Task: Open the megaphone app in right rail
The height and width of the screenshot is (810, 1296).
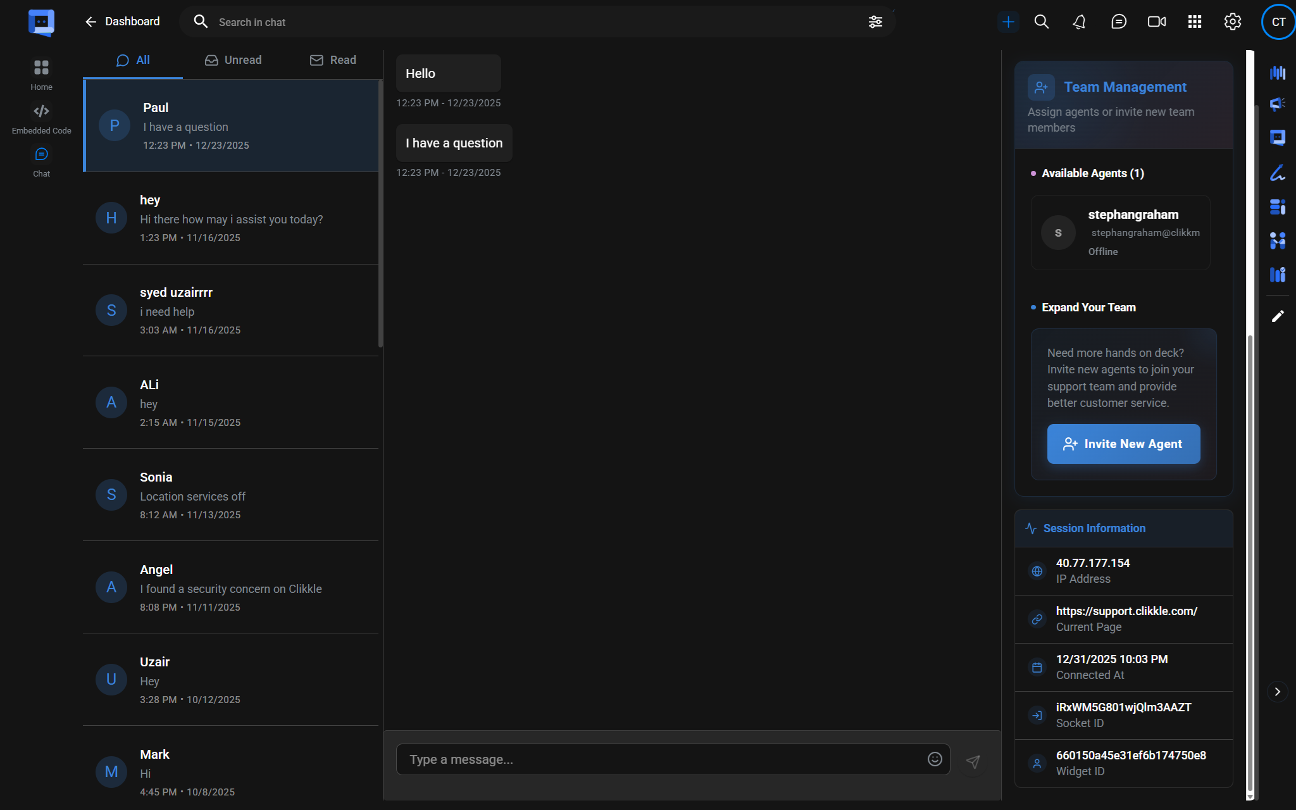Action: point(1277,104)
